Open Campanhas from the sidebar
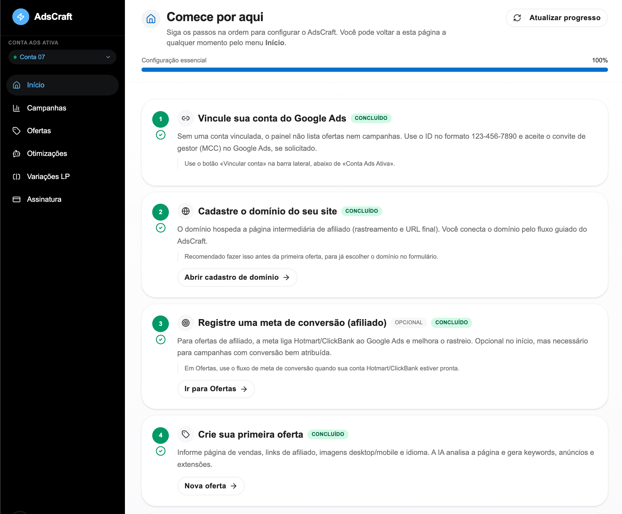 (x=47, y=108)
